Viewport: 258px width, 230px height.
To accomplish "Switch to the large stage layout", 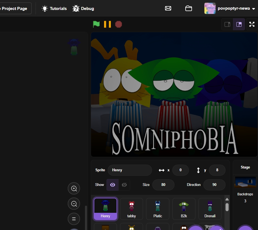I will 239,24.
